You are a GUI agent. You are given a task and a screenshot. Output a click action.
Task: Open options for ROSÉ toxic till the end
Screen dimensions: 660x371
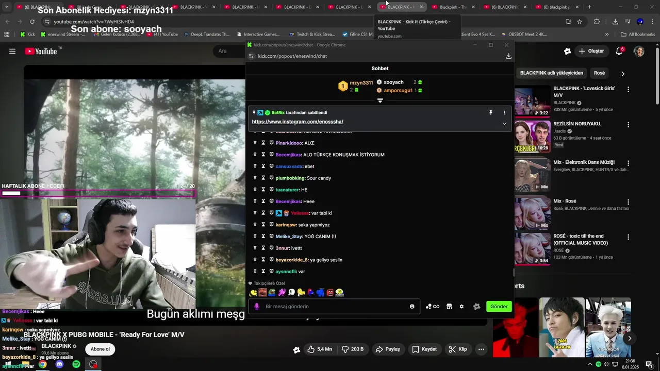[x=628, y=237]
